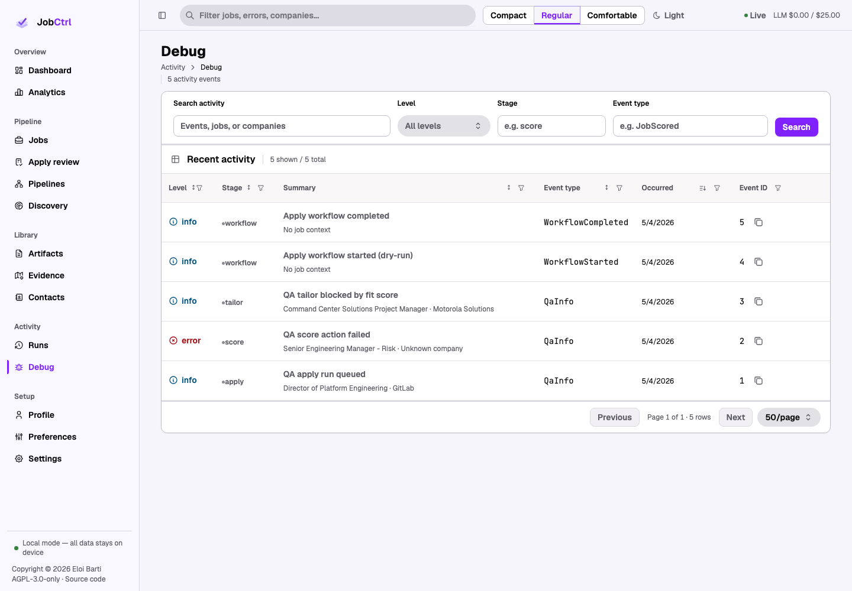852x591 pixels.
Task: Open filter for Event ID column
Action: (x=778, y=188)
